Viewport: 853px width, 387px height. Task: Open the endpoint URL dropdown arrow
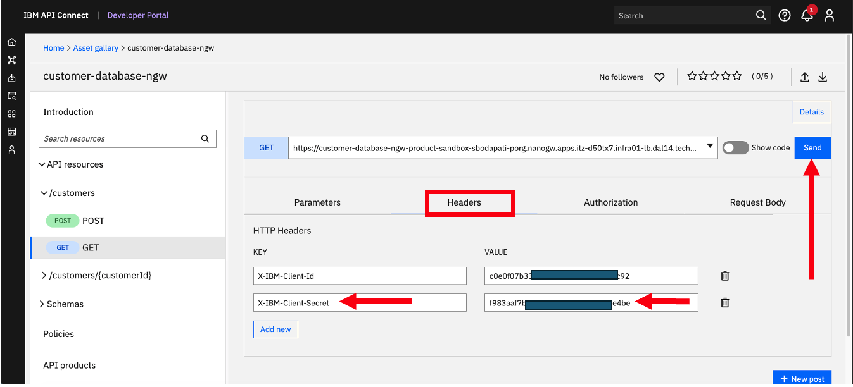click(710, 147)
